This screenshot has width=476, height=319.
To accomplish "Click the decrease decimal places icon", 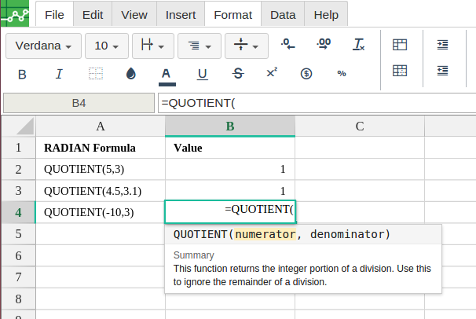I will [287, 46].
